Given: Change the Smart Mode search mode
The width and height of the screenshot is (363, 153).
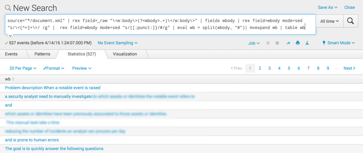Looking at the screenshot, I should [338, 43].
